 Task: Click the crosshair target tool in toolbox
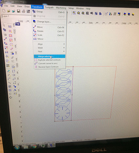(x=10, y=97)
